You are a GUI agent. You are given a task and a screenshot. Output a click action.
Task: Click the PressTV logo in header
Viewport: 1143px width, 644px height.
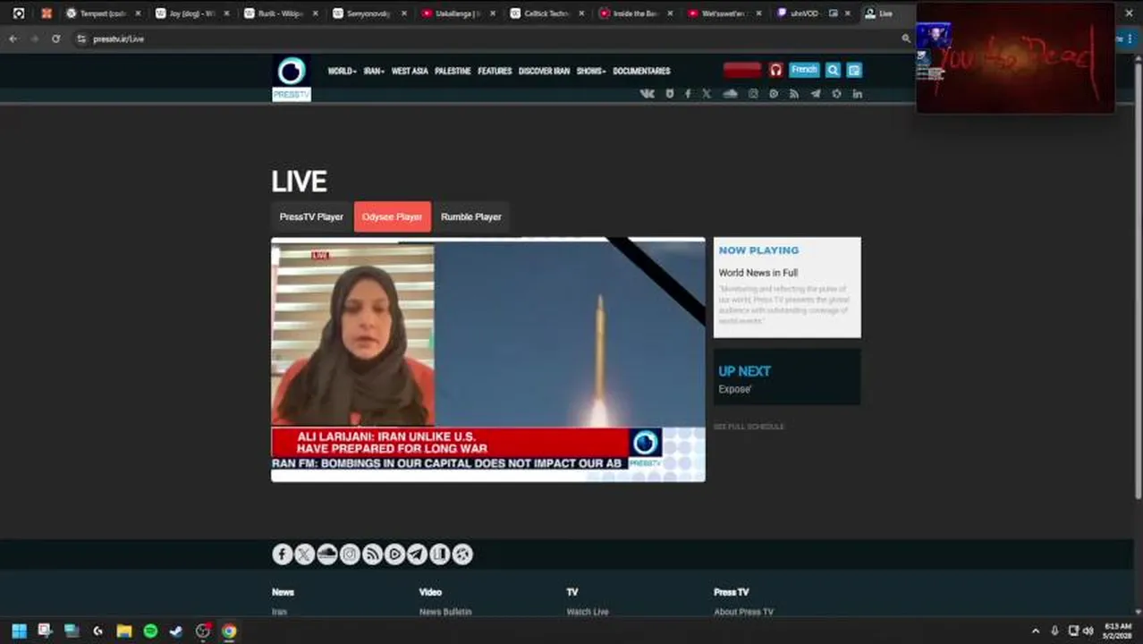click(x=292, y=79)
